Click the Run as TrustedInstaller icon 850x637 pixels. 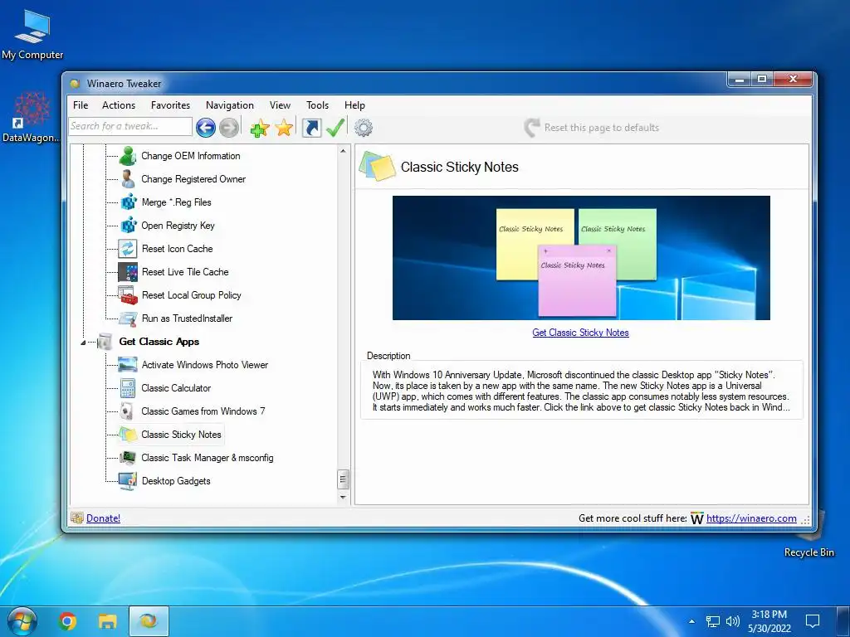tap(128, 318)
